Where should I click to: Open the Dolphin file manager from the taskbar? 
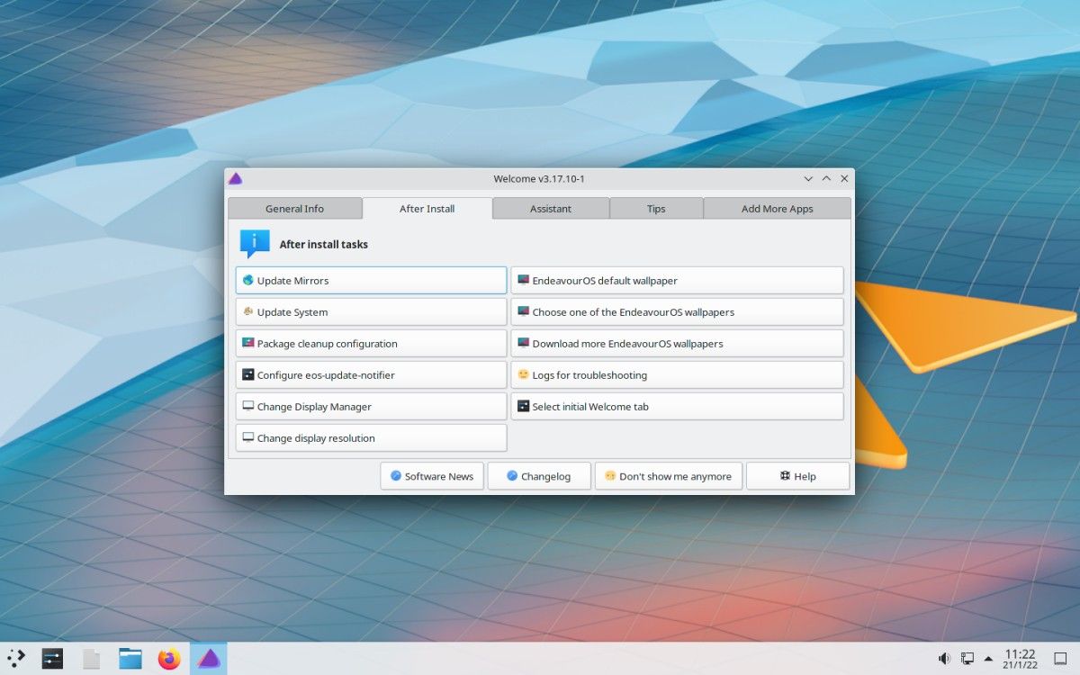130,658
